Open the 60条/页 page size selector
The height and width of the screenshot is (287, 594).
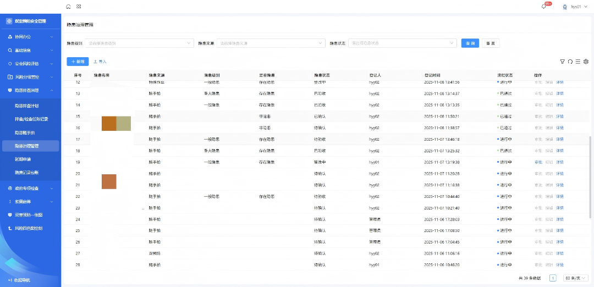[576, 278]
